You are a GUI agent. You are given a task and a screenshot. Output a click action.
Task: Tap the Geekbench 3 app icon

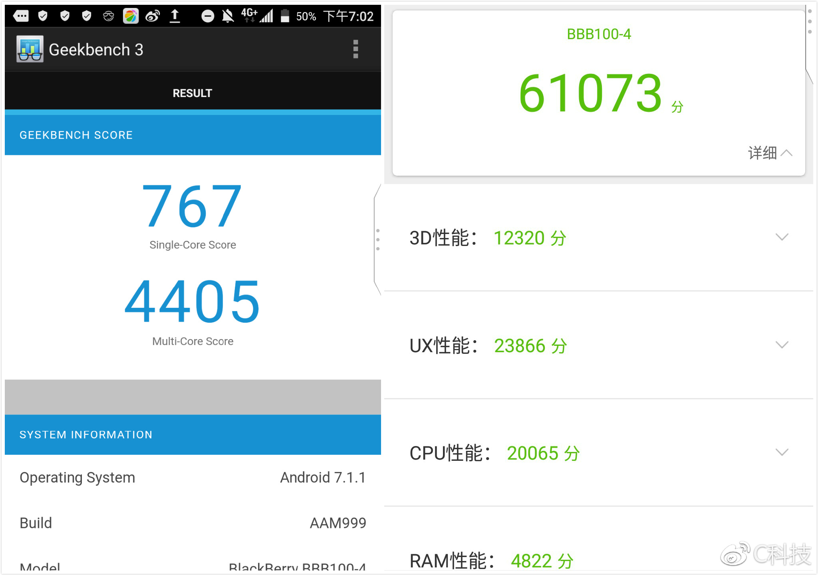click(x=30, y=49)
